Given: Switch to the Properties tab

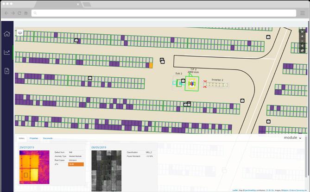Looking at the screenshot, I should (34, 138).
